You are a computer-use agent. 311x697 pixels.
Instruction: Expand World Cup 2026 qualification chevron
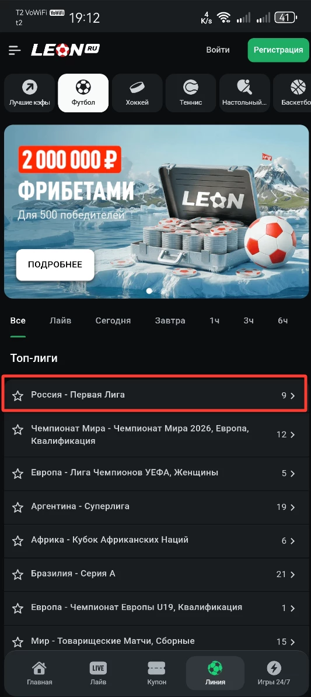(293, 434)
